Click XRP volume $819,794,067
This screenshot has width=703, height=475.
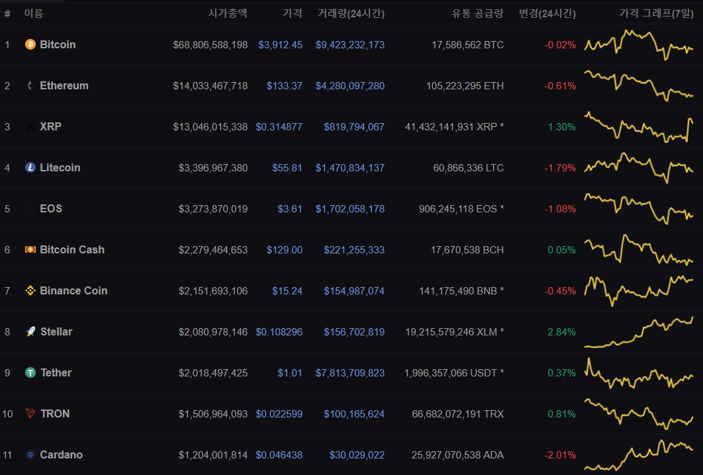tap(354, 127)
